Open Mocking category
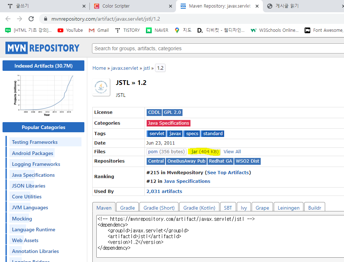 [22, 219]
